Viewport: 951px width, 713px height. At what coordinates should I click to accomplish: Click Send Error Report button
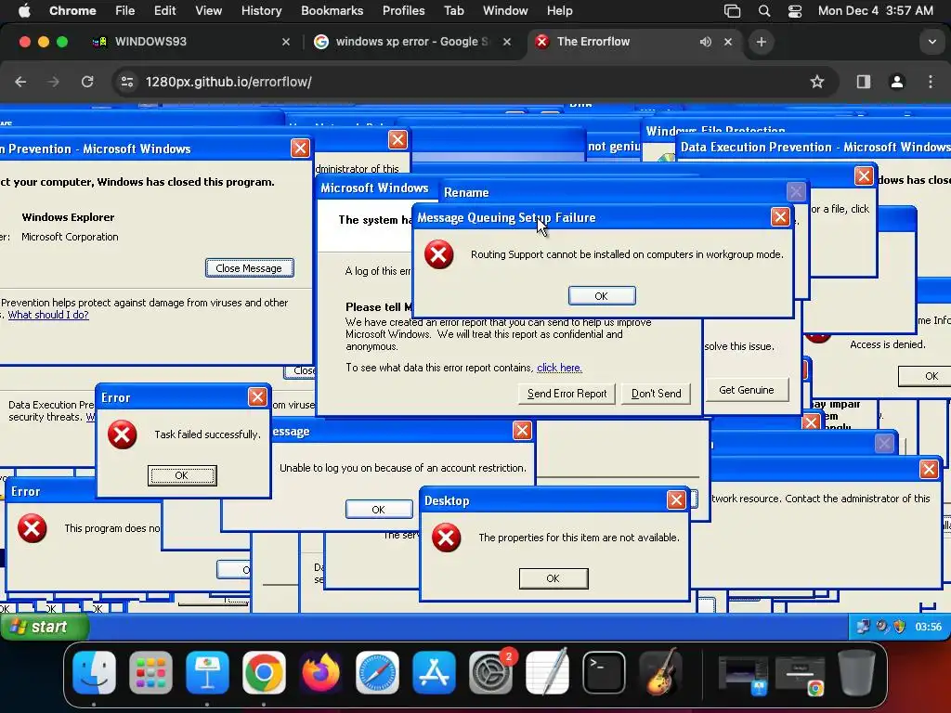pos(567,394)
